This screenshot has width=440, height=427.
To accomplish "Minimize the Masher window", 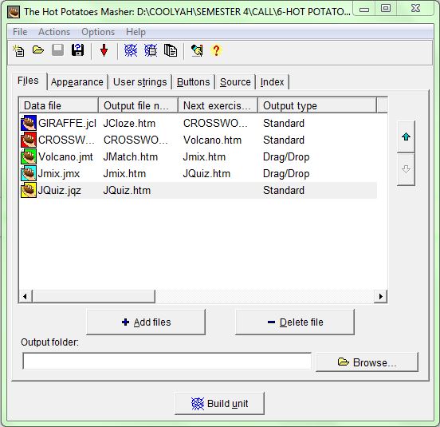I will pos(364,9).
